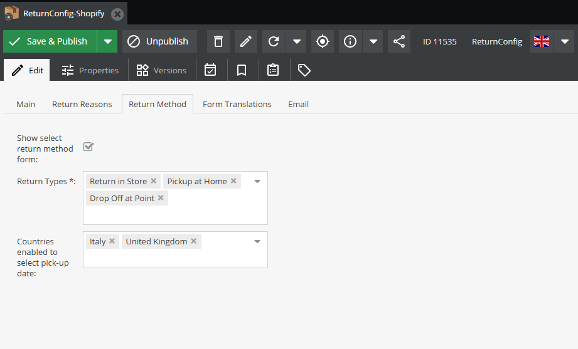Screen dimensions: 578x349
Task: Click the trash delete icon
Action: pos(218,41)
